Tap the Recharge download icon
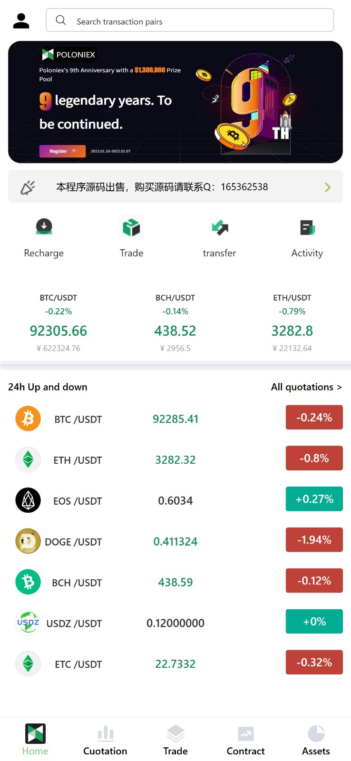Viewport: 351px width, 761px height. (x=44, y=226)
